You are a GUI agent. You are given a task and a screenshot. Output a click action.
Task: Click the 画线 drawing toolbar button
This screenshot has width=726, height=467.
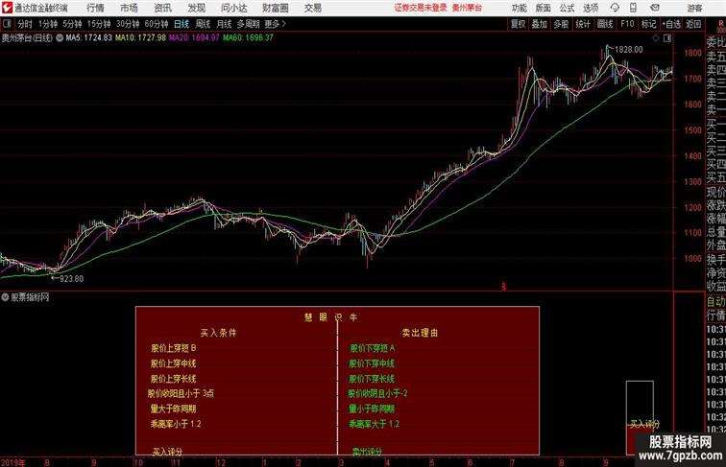[x=605, y=24]
